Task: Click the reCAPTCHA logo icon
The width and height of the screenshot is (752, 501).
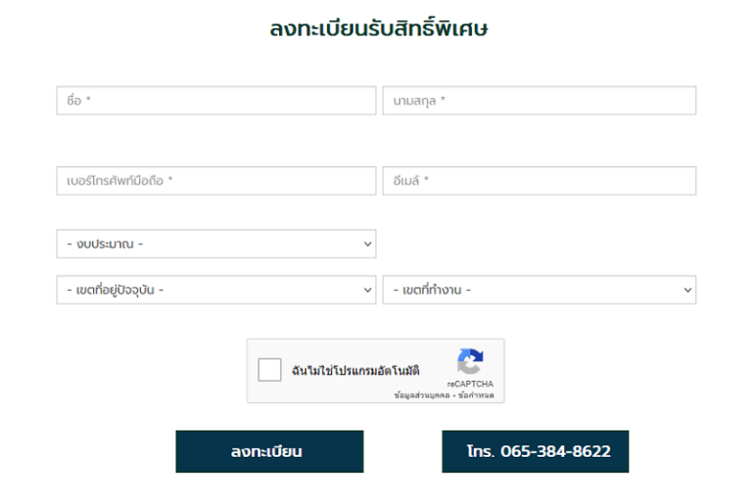Action: point(470,361)
